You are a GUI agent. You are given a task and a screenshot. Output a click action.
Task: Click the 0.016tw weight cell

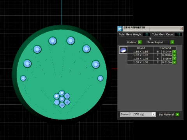point(167,62)
